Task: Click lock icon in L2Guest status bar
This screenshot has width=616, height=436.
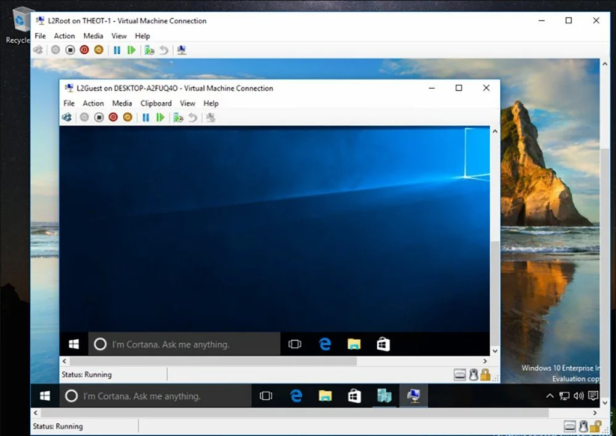Action: [x=485, y=375]
